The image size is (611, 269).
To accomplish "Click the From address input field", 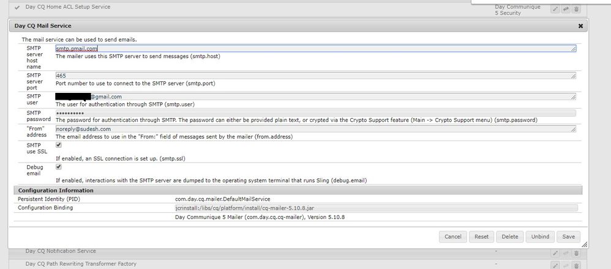I will 315,129.
